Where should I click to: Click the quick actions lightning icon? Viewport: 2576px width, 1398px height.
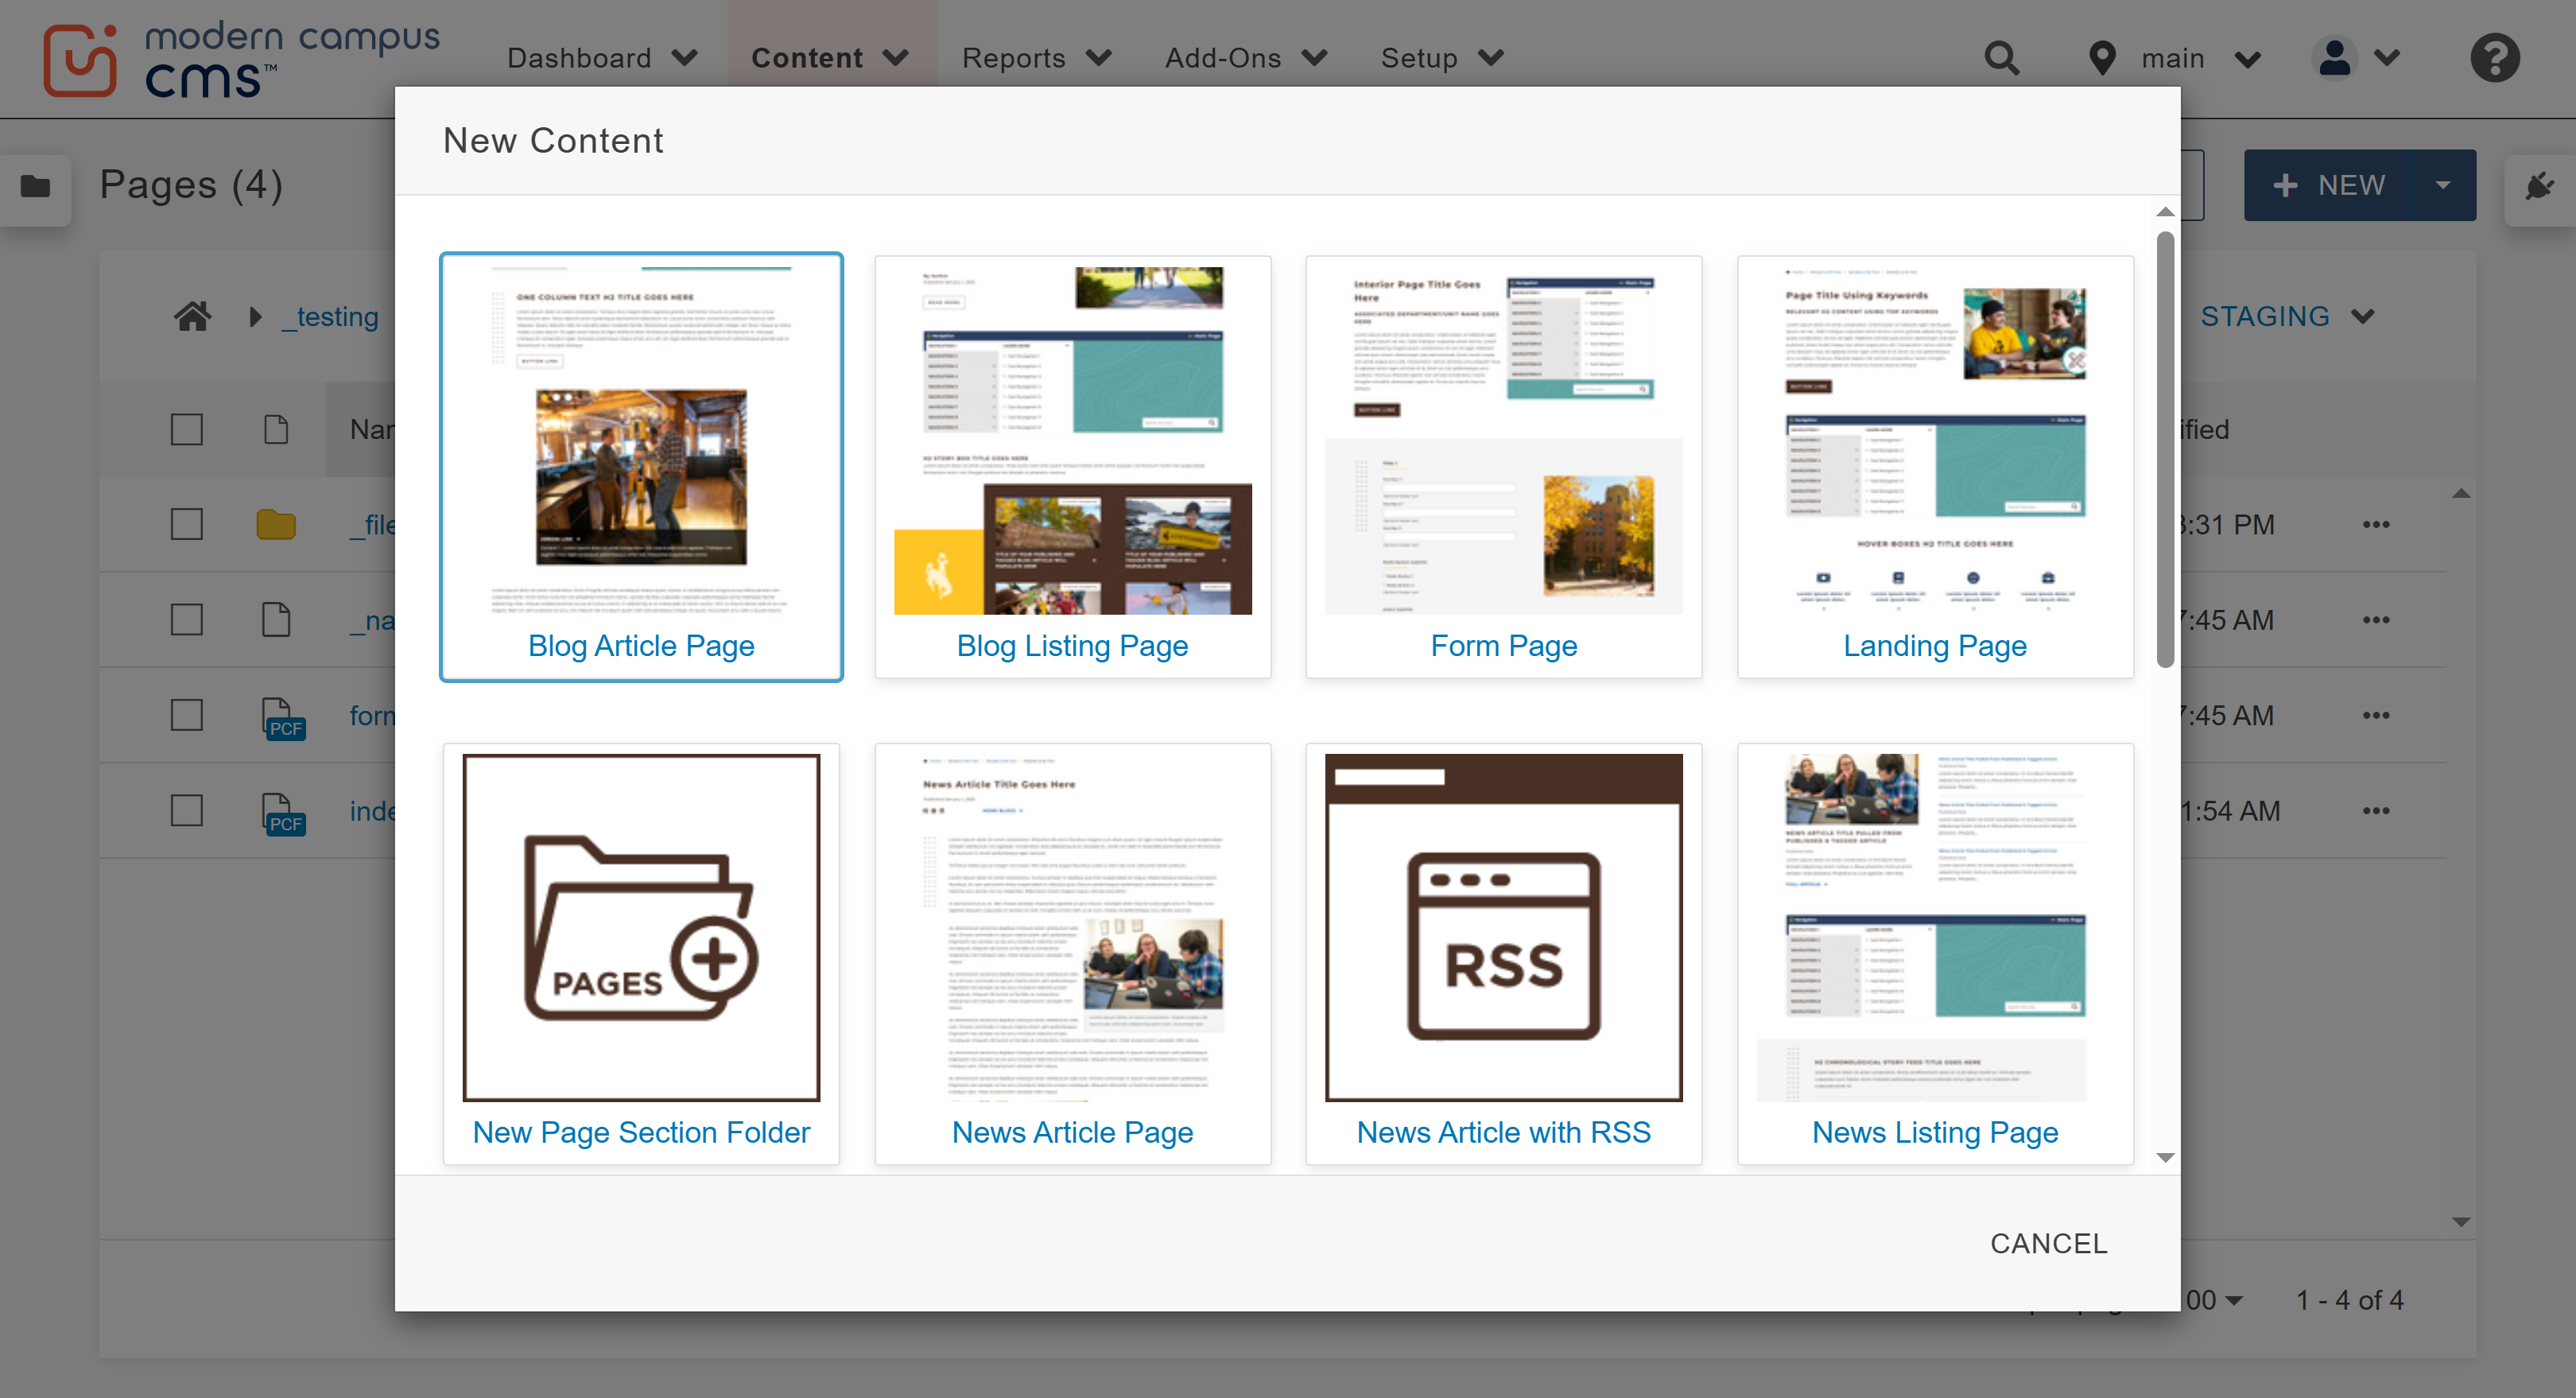(x=2540, y=184)
